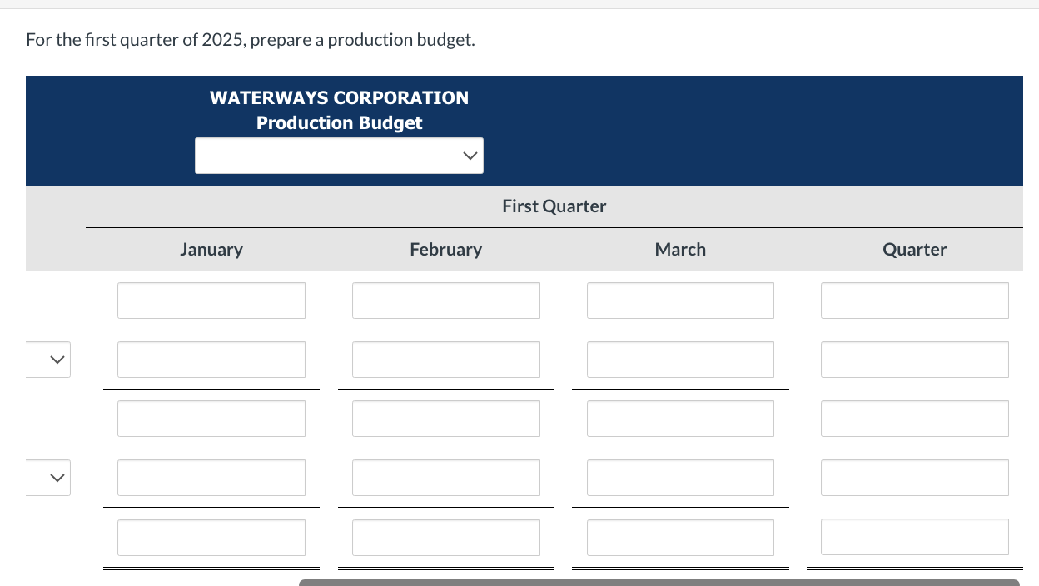This screenshot has height=586, width=1039.
Task: Expand the first row label dropdown on the left
Action: click(x=47, y=360)
